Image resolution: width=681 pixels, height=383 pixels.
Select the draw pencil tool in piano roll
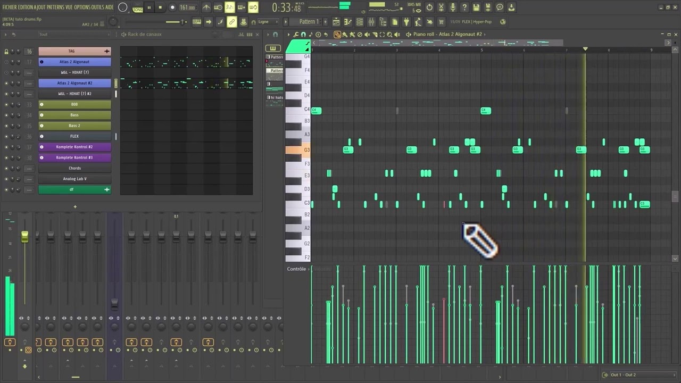337,35
